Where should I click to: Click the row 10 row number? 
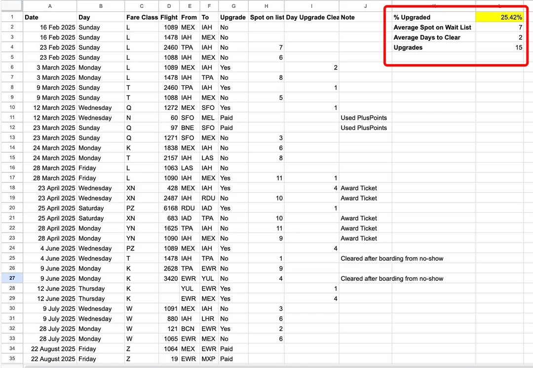pos(11,107)
